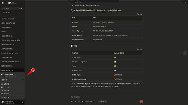The image size is (188, 105).
Task: Click the 支付宝 Alipay row label
Action: pyautogui.click(x=76, y=75)
